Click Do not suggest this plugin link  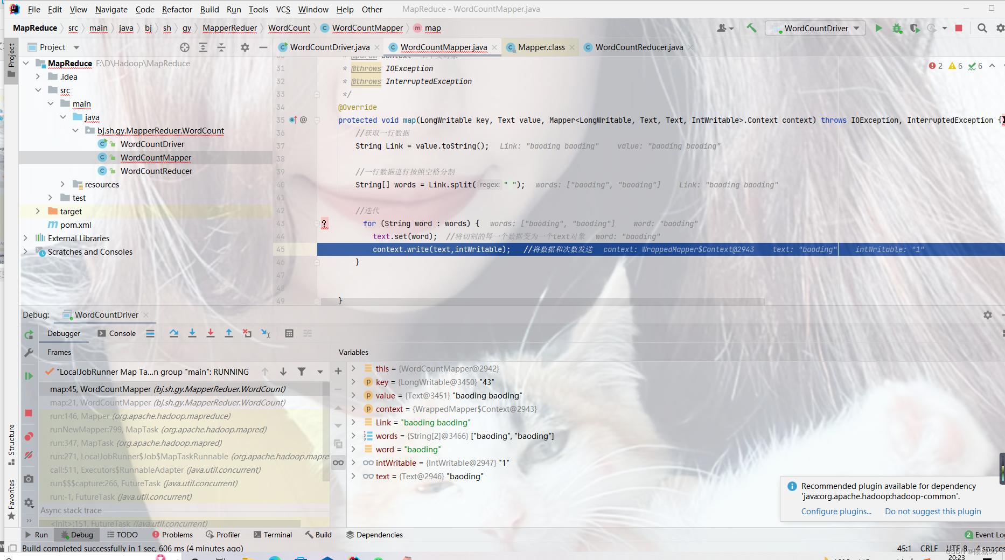tap(933, 512)
